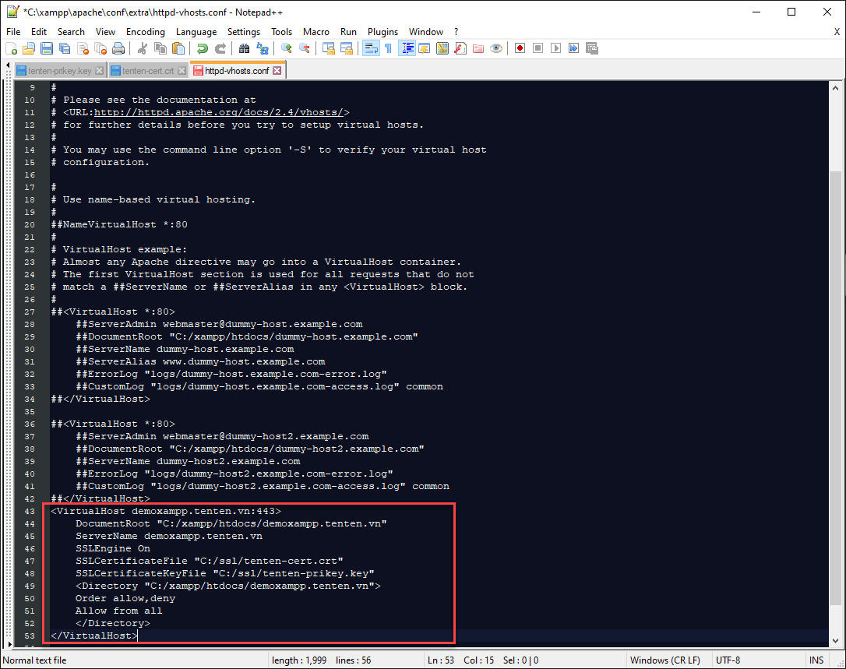This screenshot has height=669, width=846.
Task: Click the Redo toolbar icon
Action: [220, 48]
